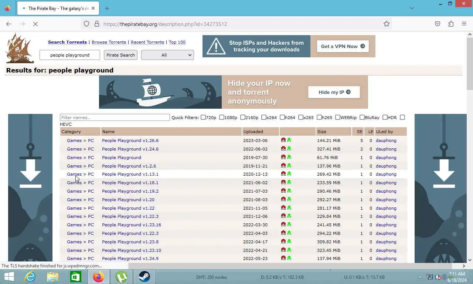Click the Pirate Bay ship logo
Screen dimensions: 473x284
20,48
